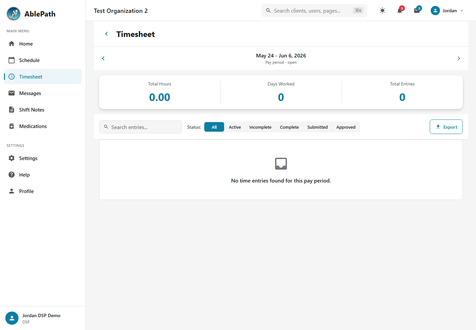This screenshot has height=330, width=476.
Task: Click the Jordan DSP Demo avatar at bottom
Action: (x=12, y=318)
